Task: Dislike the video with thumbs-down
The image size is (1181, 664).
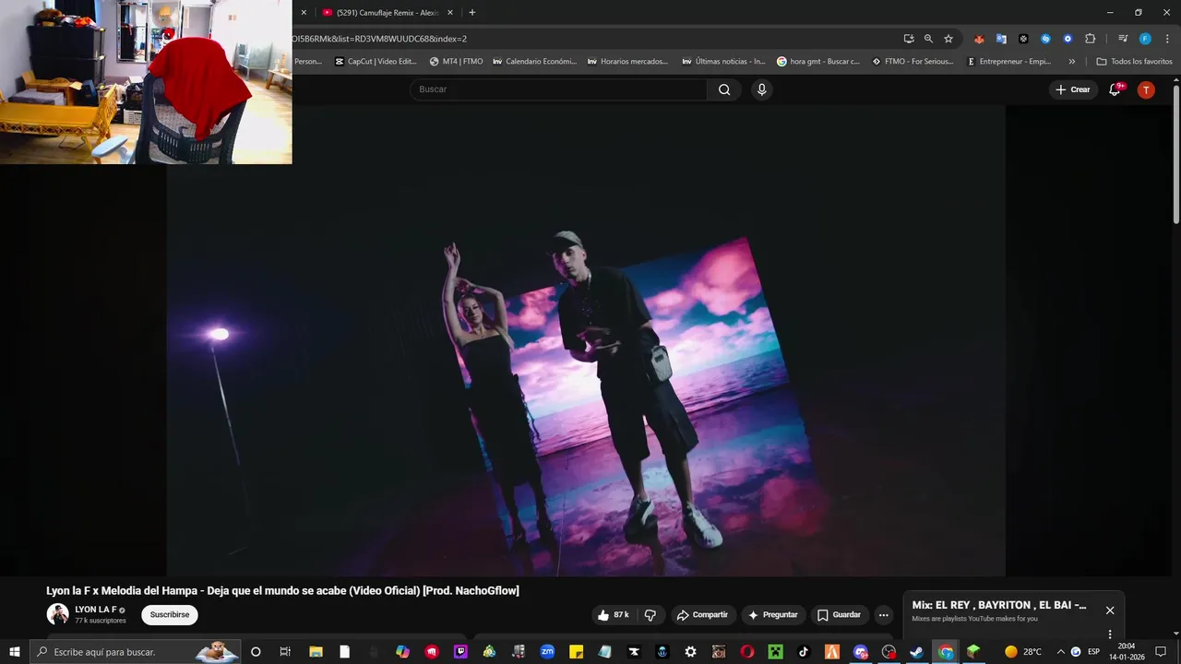Action: pos(650,615)
